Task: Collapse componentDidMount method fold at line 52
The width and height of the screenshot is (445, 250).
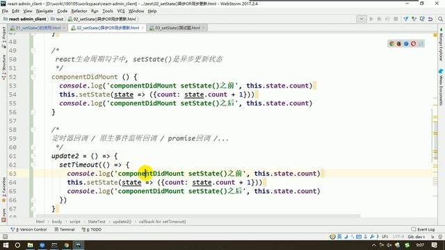Action: 33,77
